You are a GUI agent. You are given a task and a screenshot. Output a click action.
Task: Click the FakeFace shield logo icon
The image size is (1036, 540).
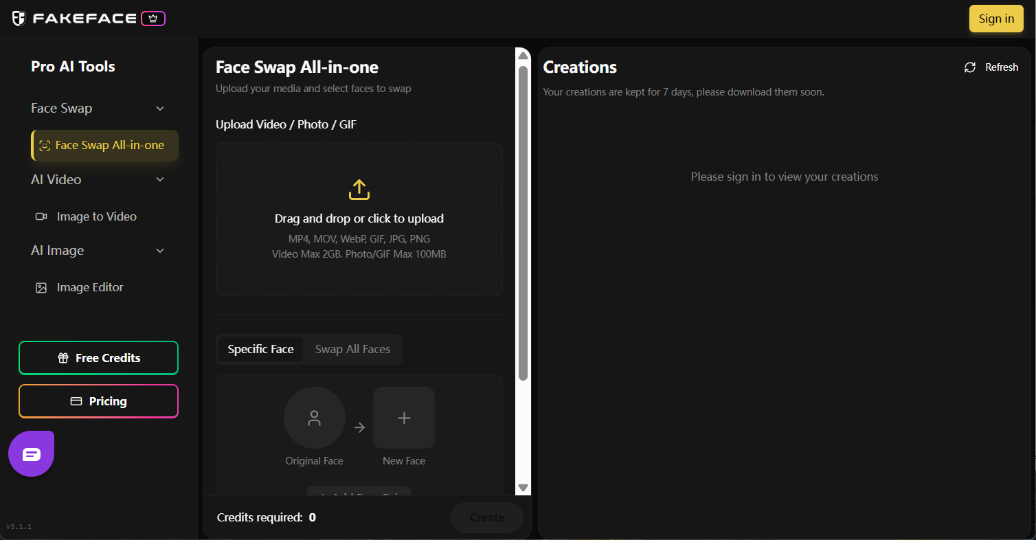19,19
